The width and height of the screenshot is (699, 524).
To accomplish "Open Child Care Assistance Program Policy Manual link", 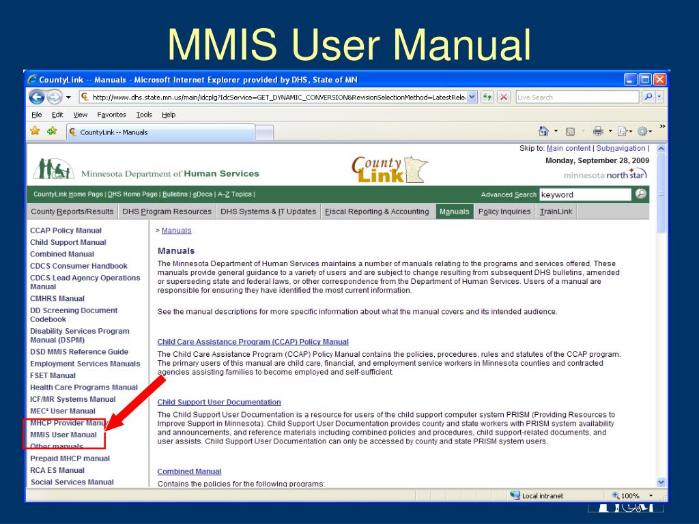I will point(253,342).
